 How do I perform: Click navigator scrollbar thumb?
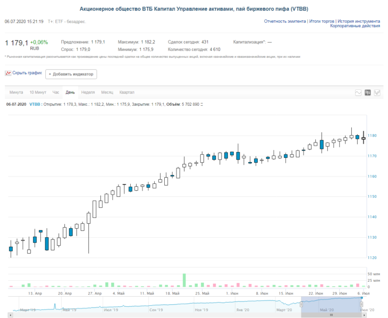[331, 315]
